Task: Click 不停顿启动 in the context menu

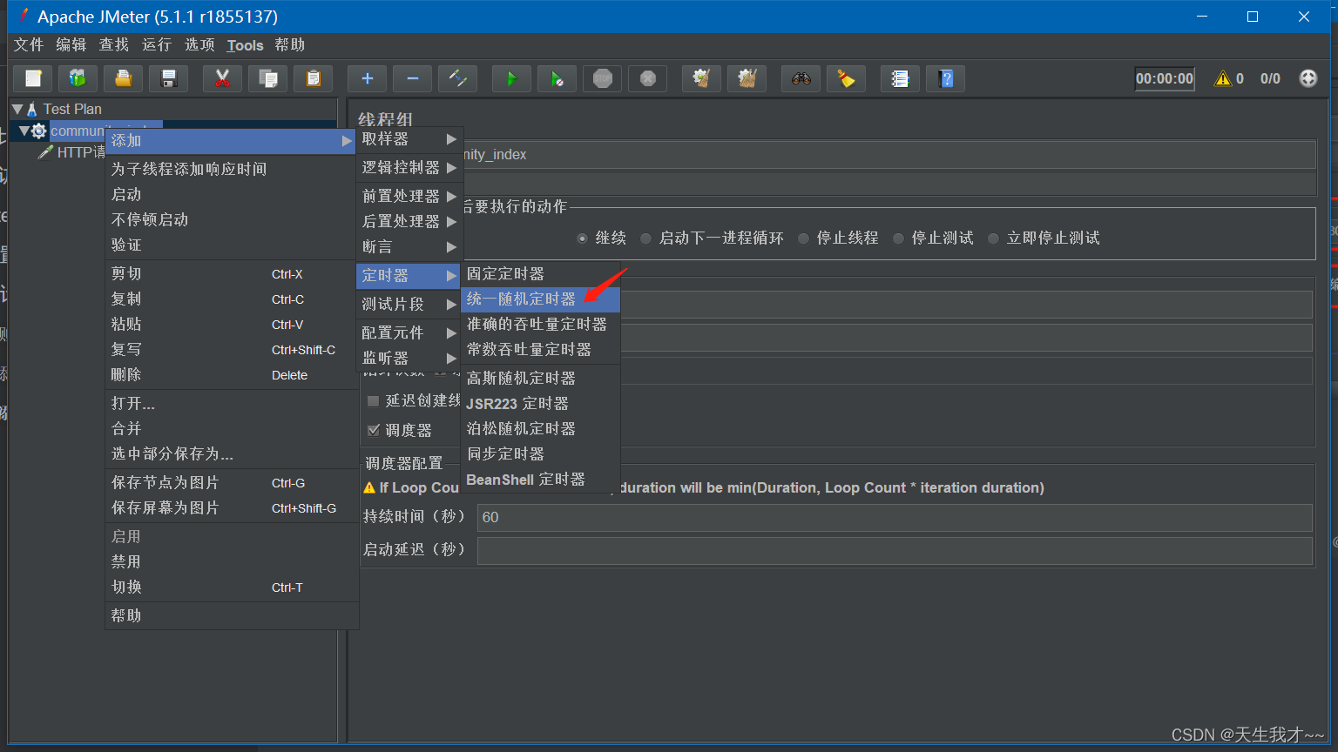Action: click(230, 220)
